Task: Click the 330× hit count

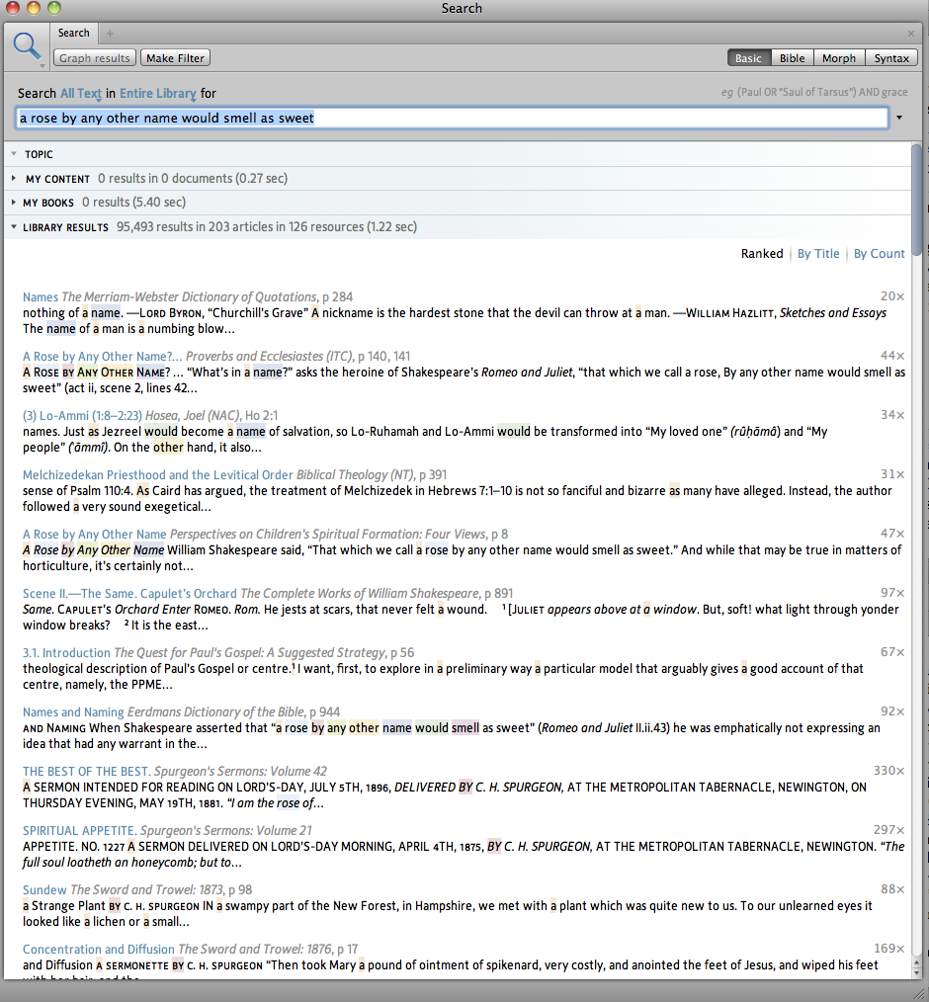Action: click(x=888, y=771)
